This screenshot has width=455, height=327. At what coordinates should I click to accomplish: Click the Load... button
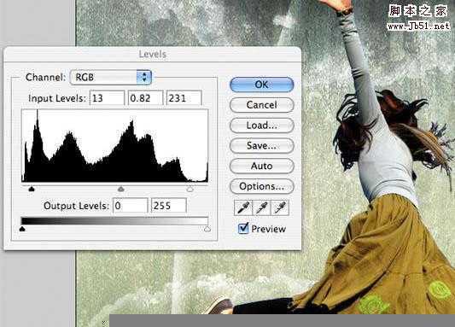262,126
